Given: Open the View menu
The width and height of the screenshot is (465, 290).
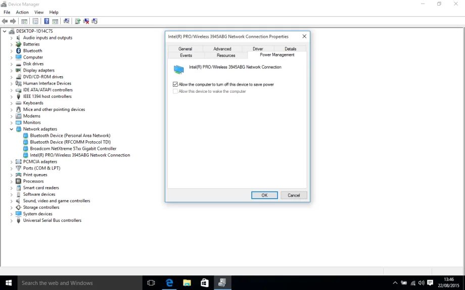Looking at the screenshot, I should pyautogui.click(x=39, y=12).
